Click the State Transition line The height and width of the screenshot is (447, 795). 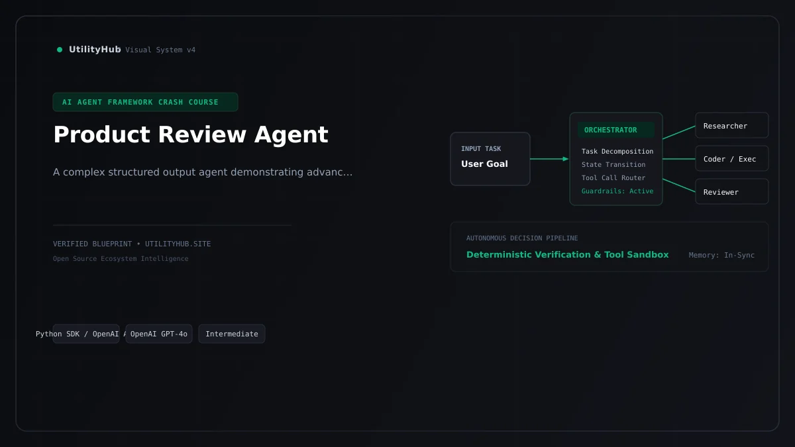pyautogui.click(x=613, y=165)
